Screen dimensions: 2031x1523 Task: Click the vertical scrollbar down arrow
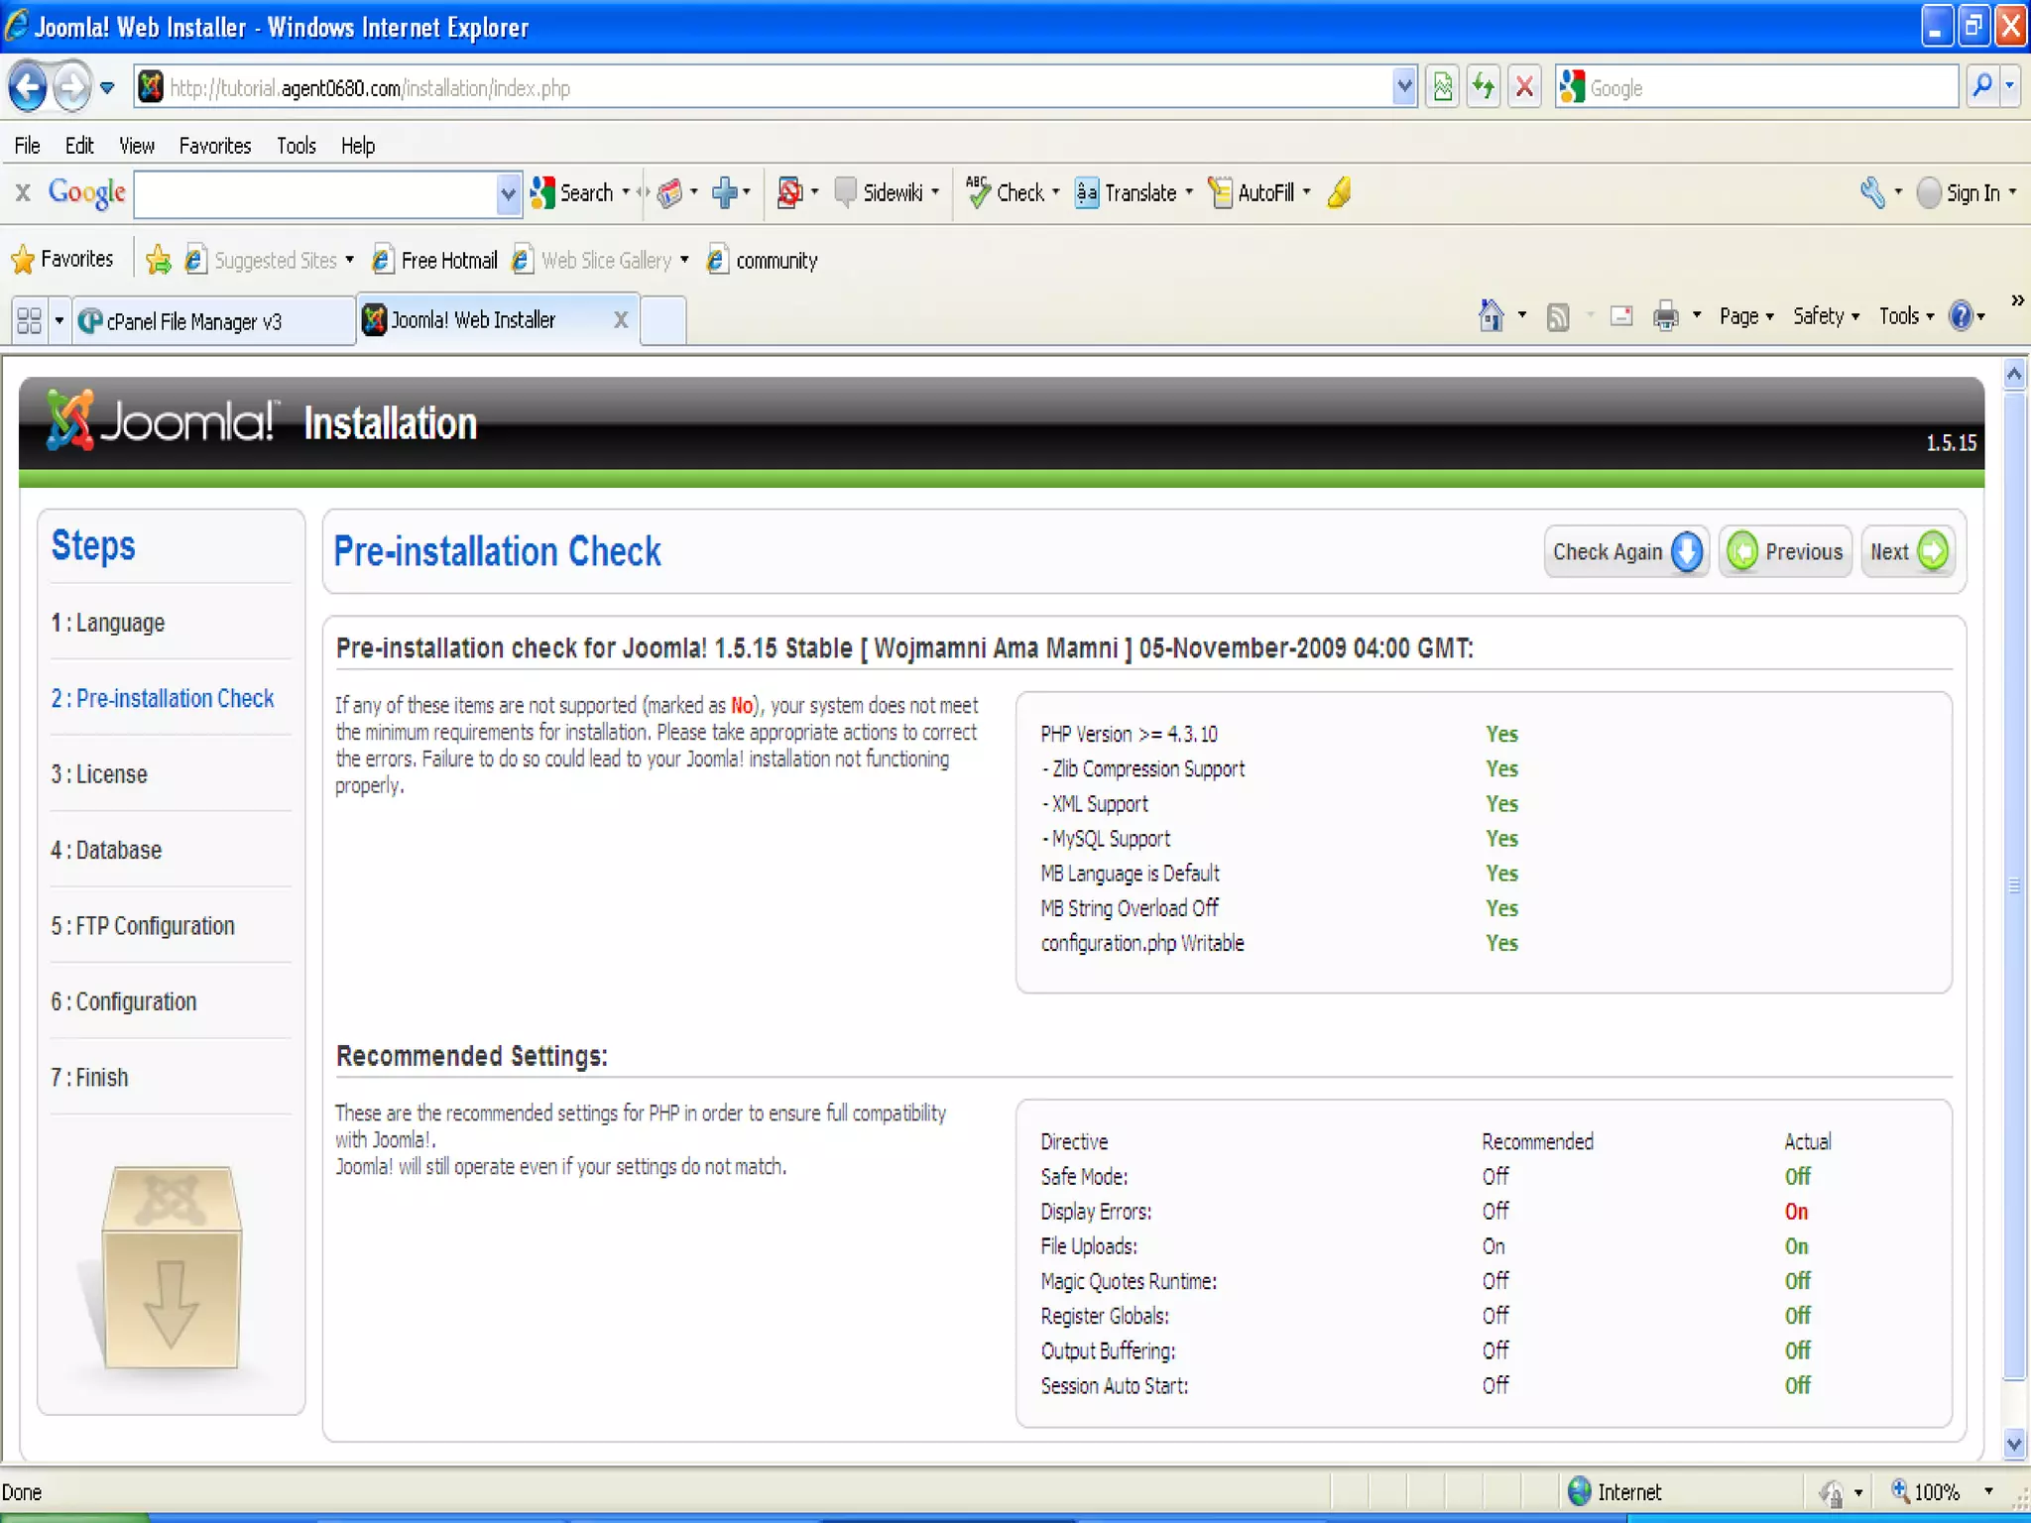[2014, 1444]
